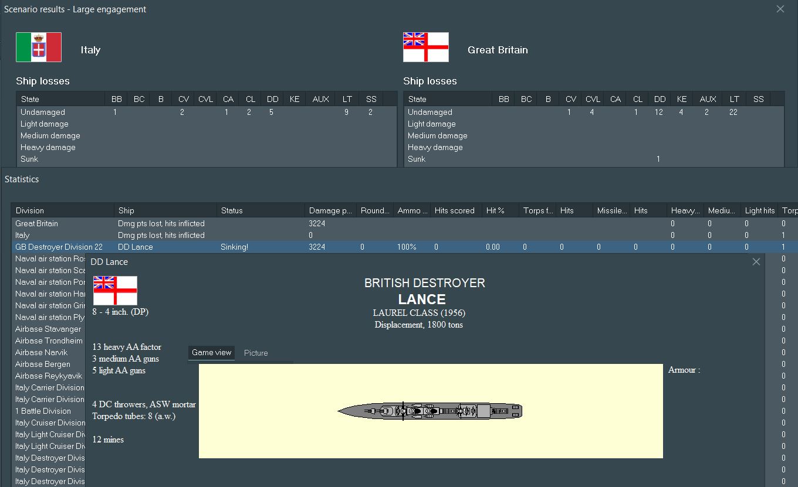Click the Sinking! status cell

pos(234,247)
